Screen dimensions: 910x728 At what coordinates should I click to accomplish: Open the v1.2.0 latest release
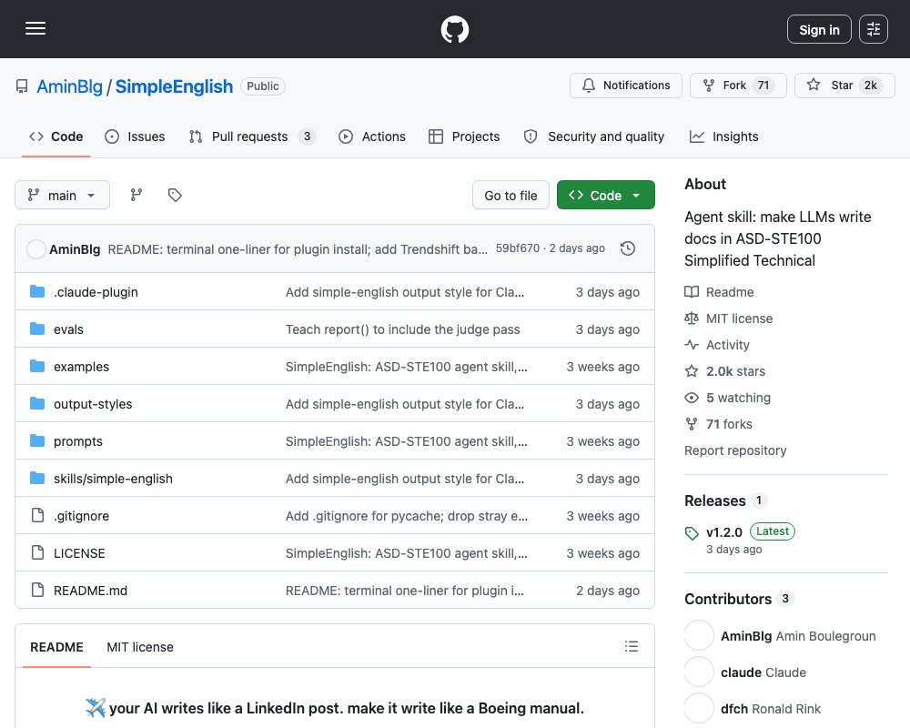(723, 532)
